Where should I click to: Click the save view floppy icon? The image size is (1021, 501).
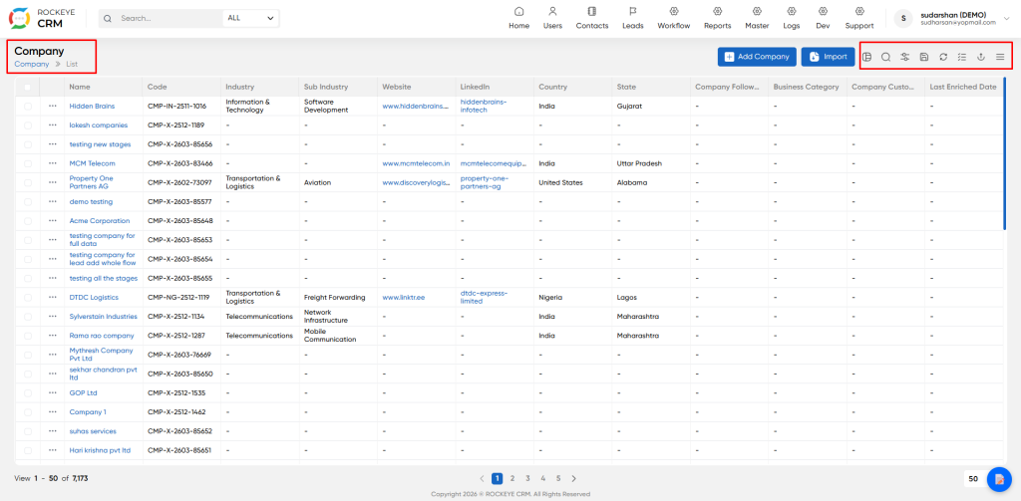pos(923,57)
